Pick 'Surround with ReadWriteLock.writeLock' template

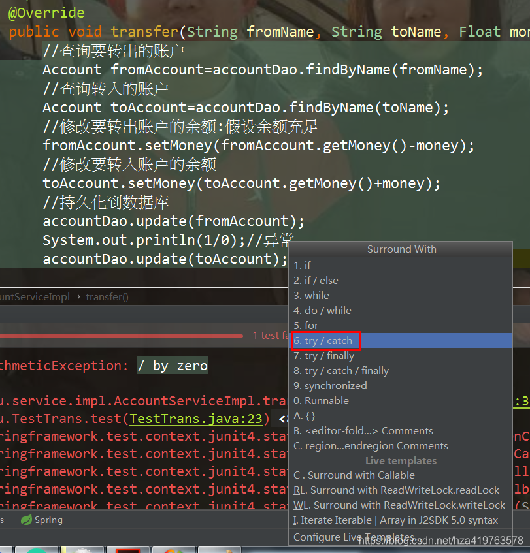coord(401,505)
